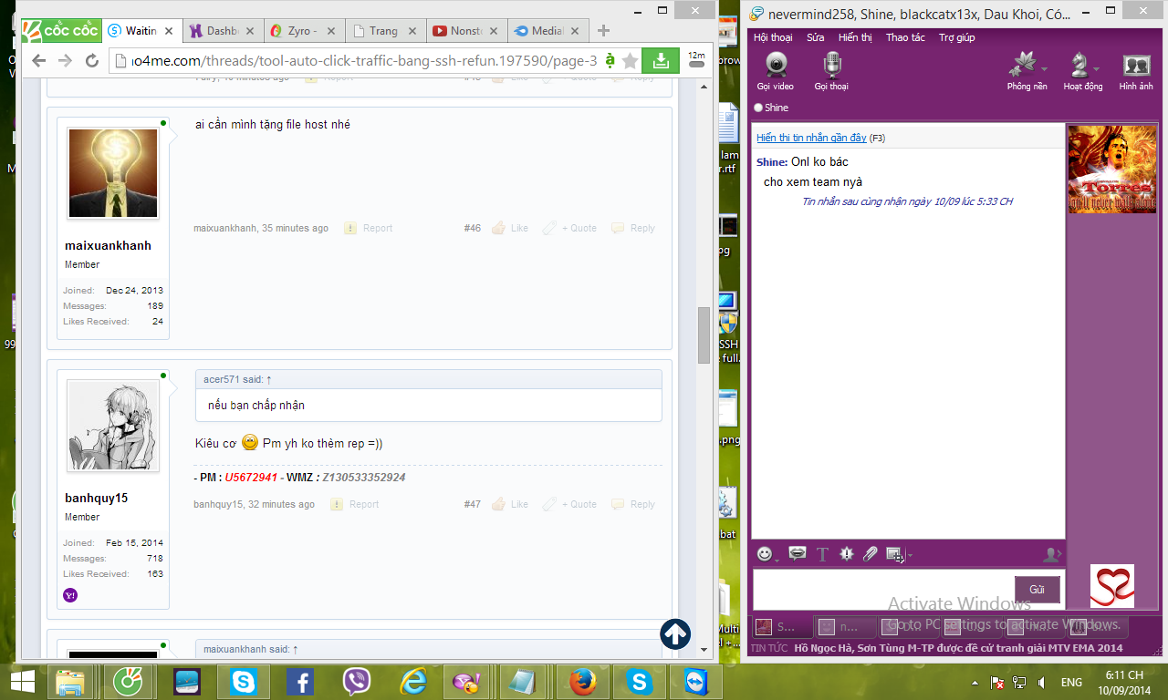This screenshot has height=700, width=1168.
Task: Expand the Phông nền background dropdown
Action: coord(1045,68)
